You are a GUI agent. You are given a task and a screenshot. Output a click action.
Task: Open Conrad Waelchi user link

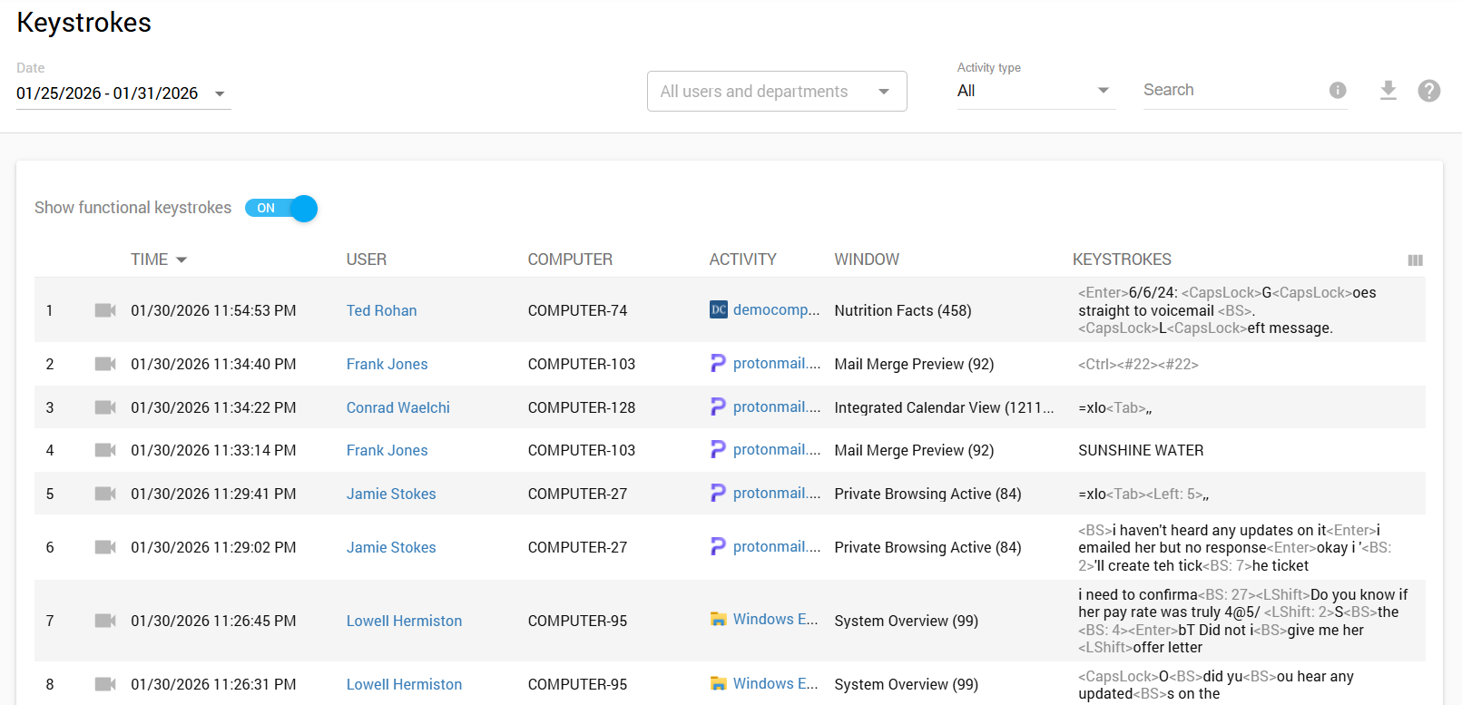pos(397,407)
